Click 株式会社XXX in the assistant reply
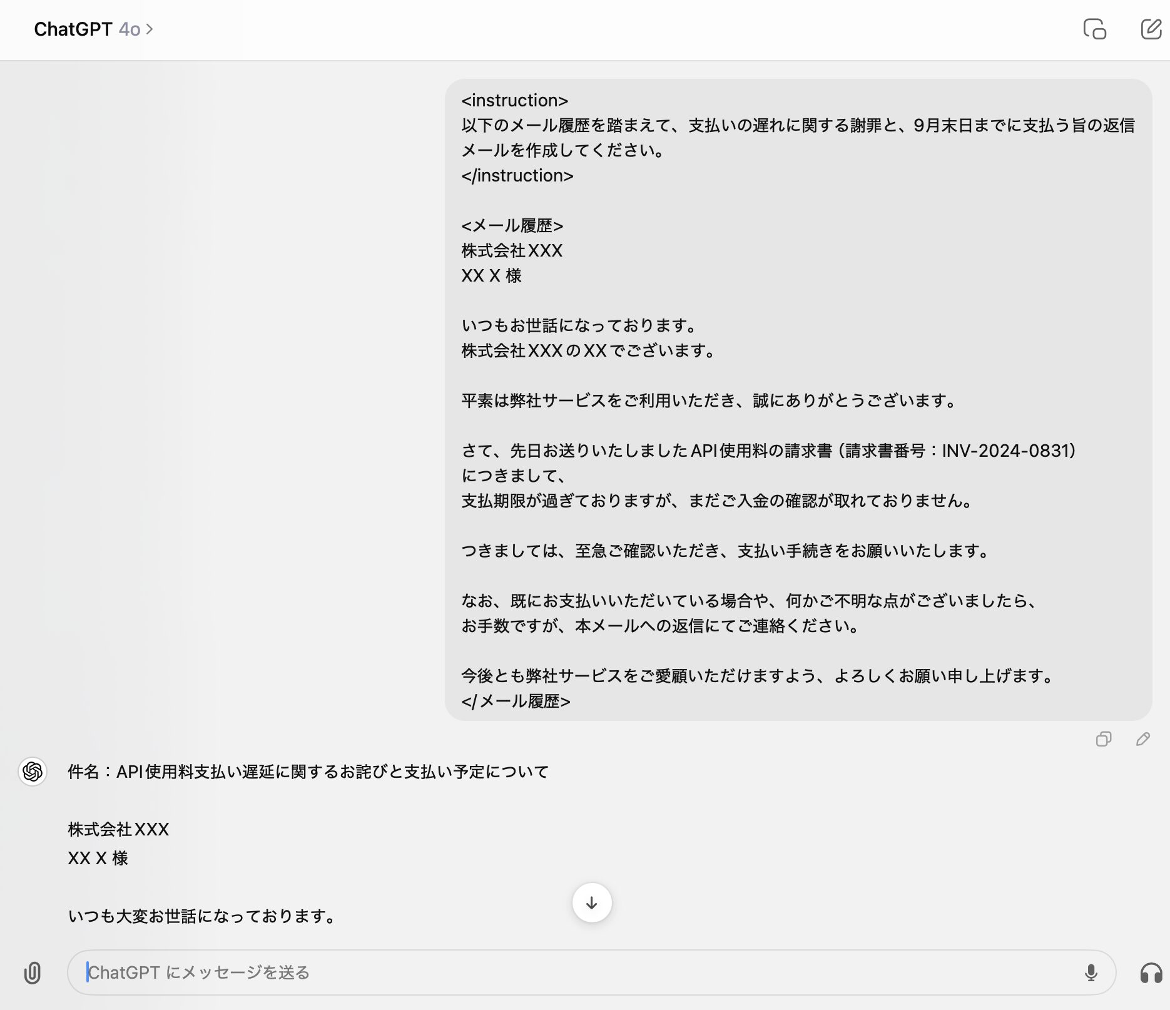 click(118, 829)
